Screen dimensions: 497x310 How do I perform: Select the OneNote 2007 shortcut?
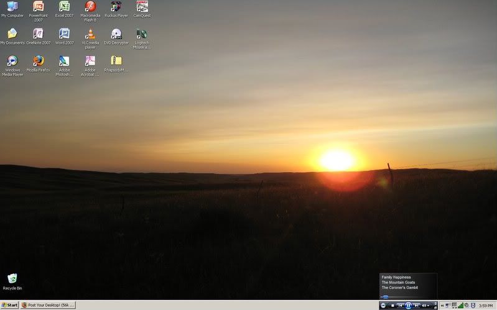pos(39,37)
